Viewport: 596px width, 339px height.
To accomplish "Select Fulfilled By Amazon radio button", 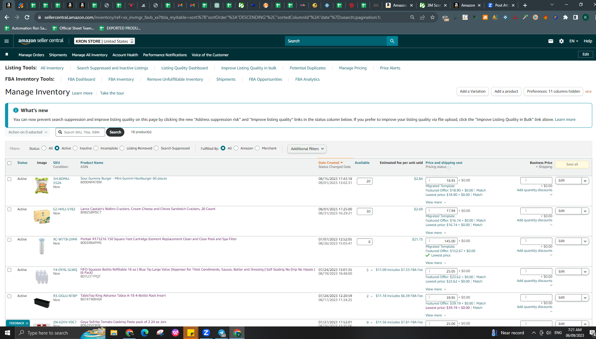I will (236, 148).
